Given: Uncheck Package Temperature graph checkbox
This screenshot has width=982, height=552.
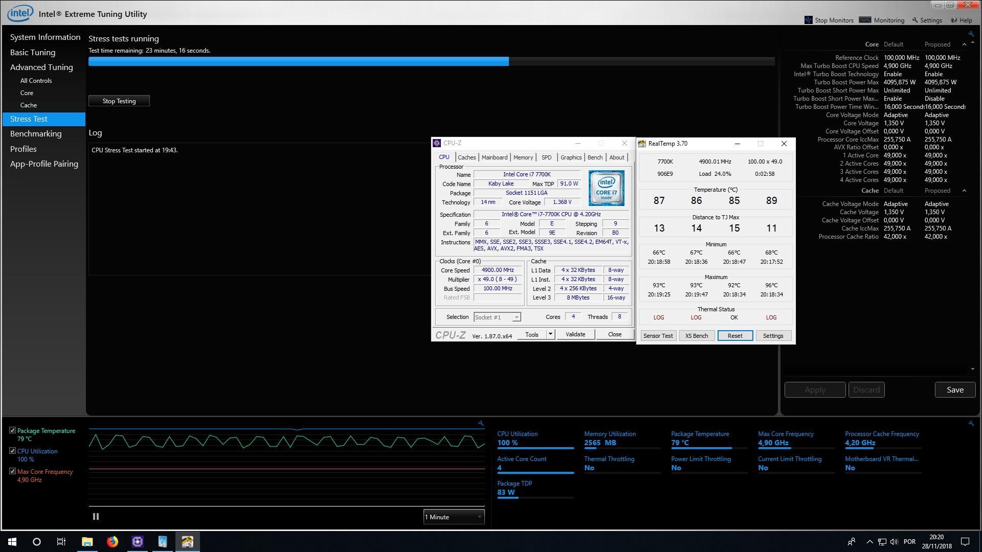Looking at the screenshot, I should pyautogui.click(x=13, y=430).
